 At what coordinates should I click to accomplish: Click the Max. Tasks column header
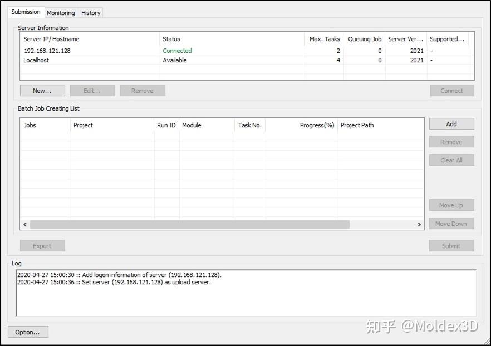point(325,39)
